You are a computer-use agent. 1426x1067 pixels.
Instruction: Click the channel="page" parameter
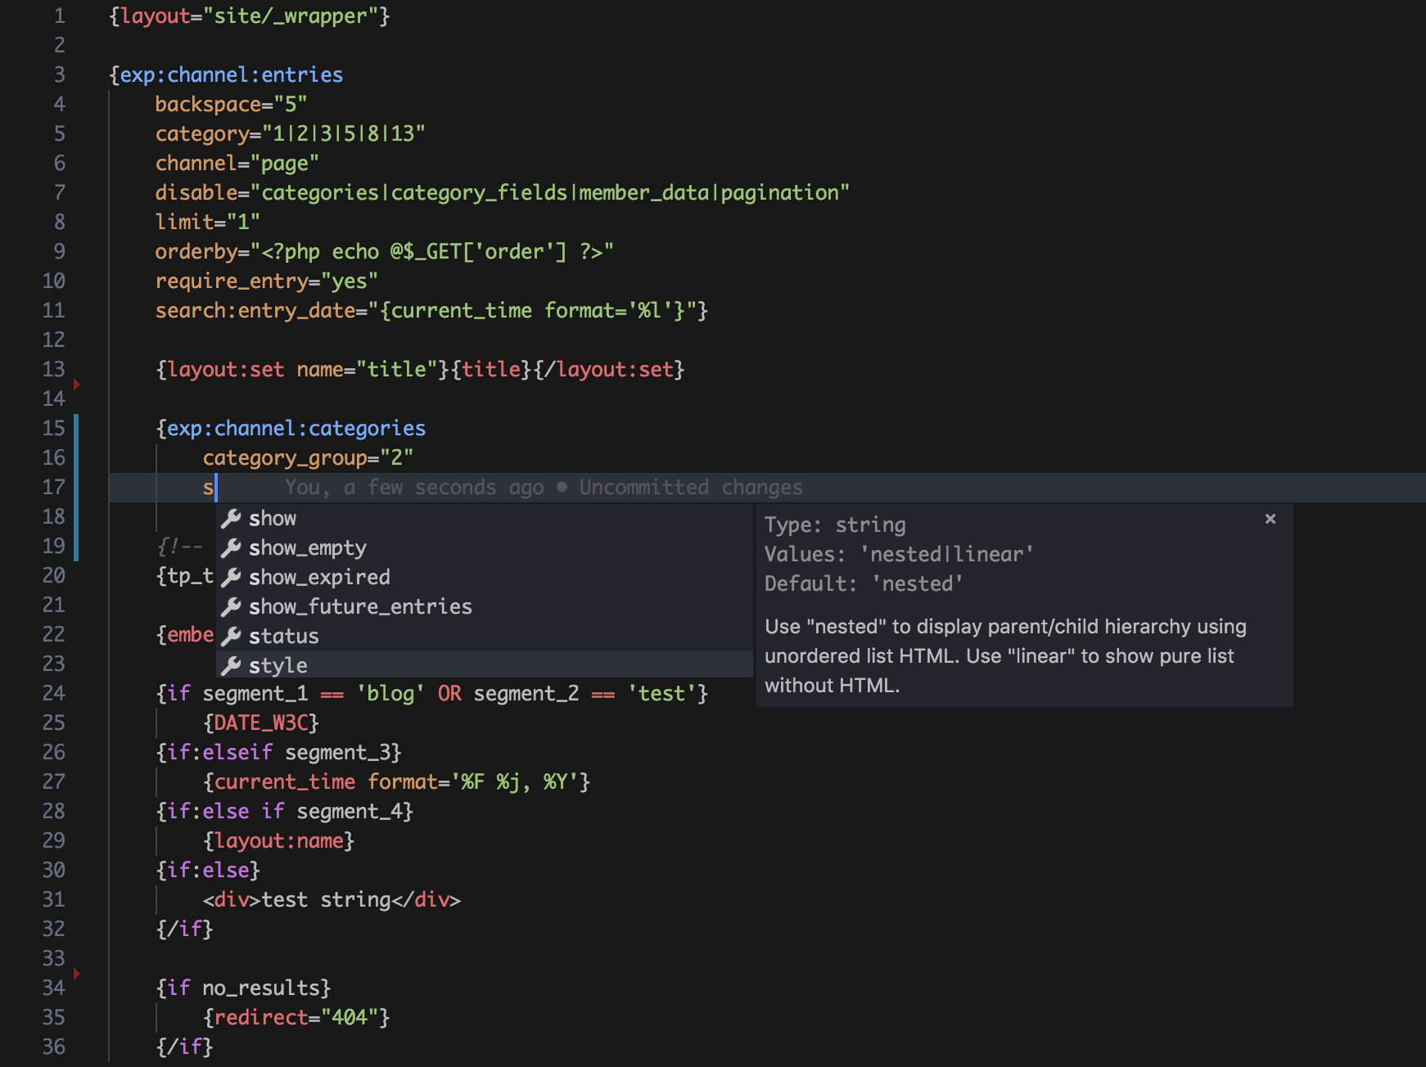point(237,163)
